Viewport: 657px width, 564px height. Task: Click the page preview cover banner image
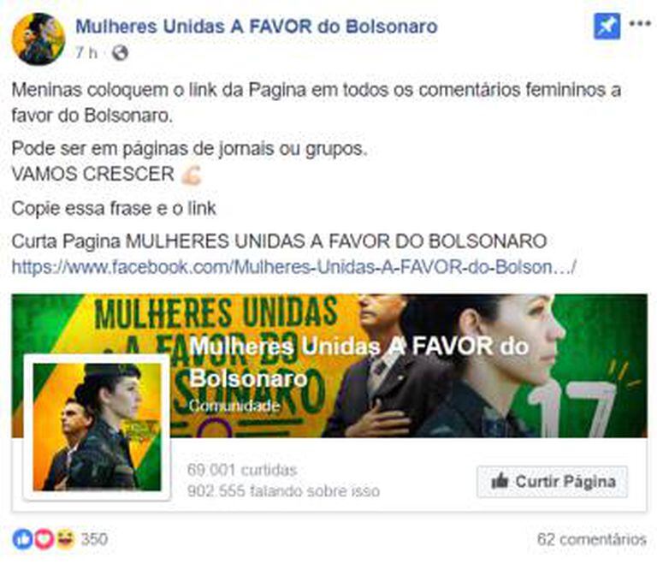coord(329,365)
